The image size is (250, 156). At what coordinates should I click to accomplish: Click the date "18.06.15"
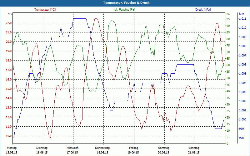point(102,153)
